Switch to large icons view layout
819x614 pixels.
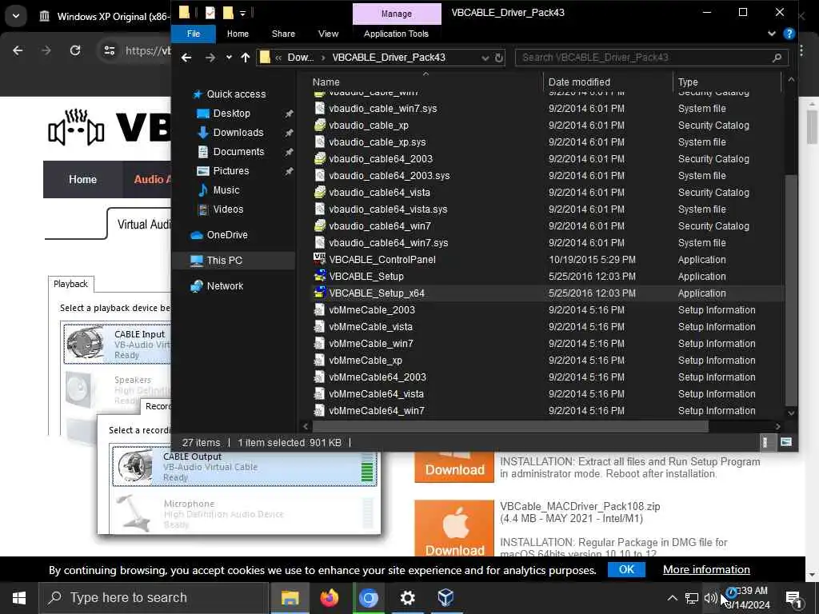pyautogui.click(x=785, y=442)
